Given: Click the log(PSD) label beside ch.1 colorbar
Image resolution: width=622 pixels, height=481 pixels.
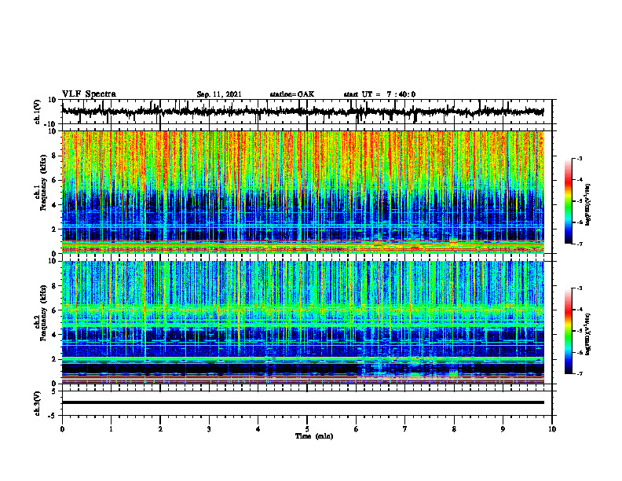Looking at the screenshot, I should coord(589,204).
